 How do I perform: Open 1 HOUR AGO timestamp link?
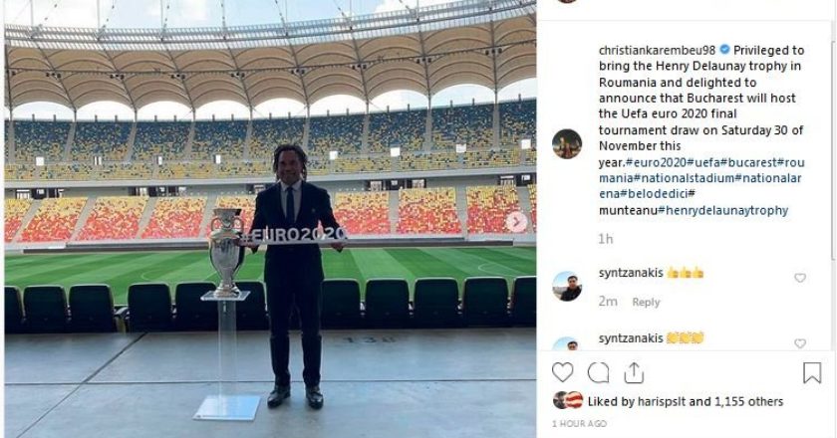pyautogui.click(x=579, y=424)
